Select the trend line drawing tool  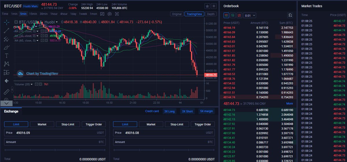6,31
